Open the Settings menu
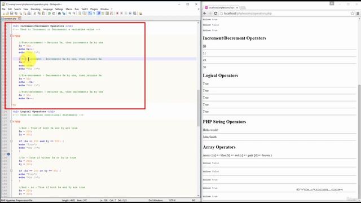The width and height of the screenshot is (361, 203). pos(59,9)
